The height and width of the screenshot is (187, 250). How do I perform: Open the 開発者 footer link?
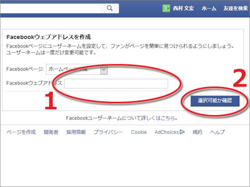click(x=51, y=132)
